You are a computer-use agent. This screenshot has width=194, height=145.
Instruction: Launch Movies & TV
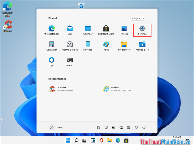[142, 46]
